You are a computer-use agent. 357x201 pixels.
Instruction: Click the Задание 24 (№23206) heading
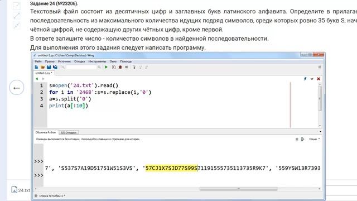pyautogui.click(x=54, y=3)
